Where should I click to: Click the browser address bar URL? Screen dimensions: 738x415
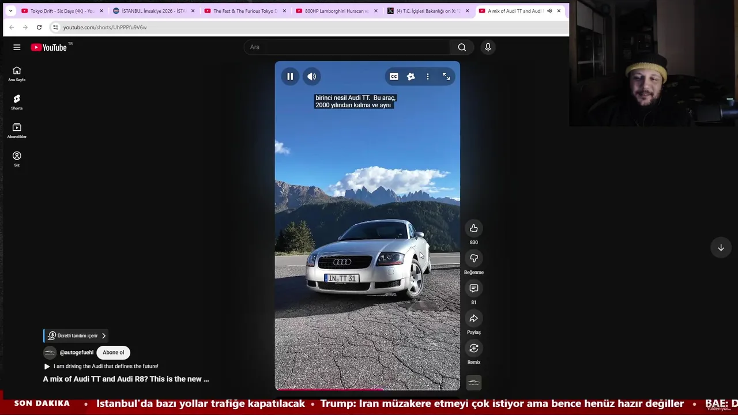coord(105,27)
